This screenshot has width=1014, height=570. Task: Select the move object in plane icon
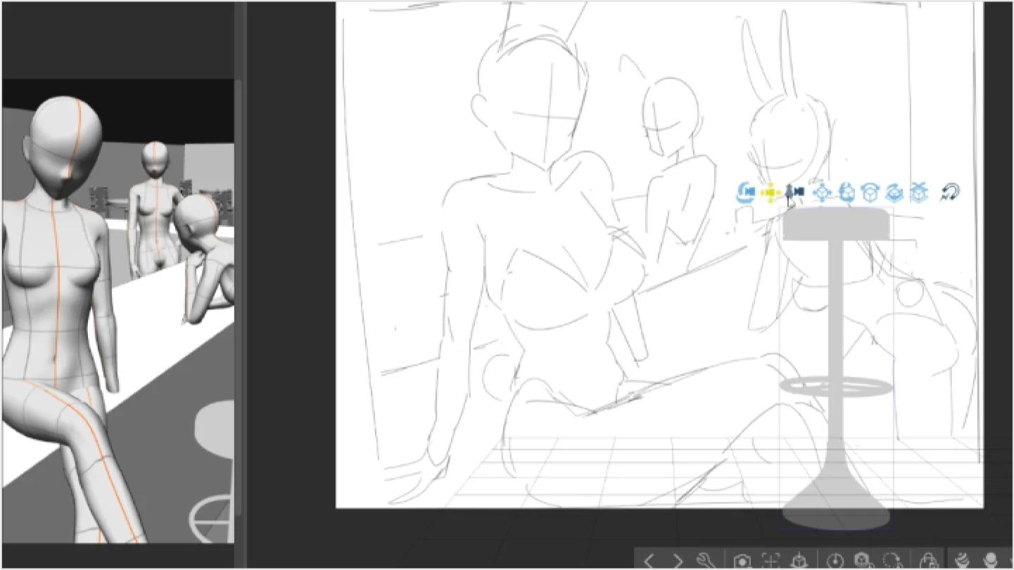(821, 192)
